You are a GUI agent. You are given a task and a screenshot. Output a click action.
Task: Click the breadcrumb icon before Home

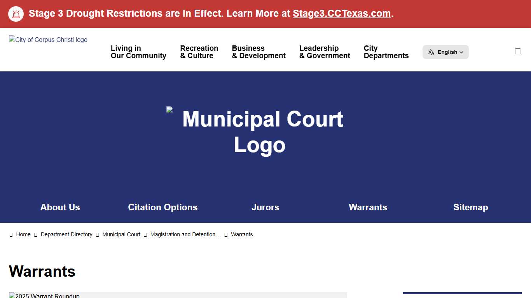11,234
